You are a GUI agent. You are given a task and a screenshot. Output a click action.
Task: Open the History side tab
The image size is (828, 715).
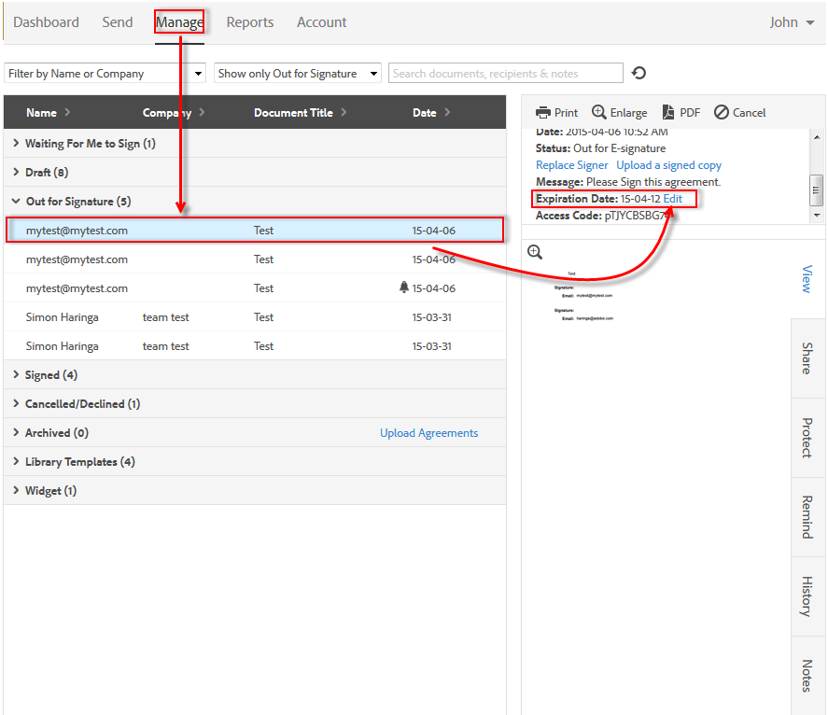coord(807,596)
